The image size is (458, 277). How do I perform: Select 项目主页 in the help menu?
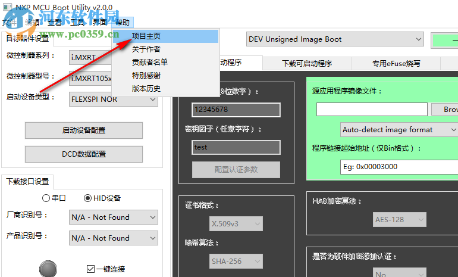165,36
